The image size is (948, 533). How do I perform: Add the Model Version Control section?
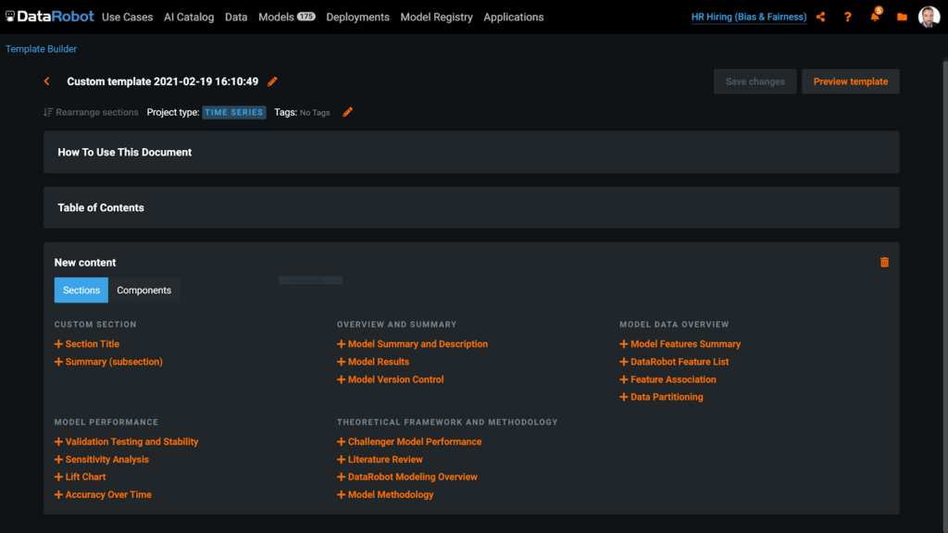390,379
